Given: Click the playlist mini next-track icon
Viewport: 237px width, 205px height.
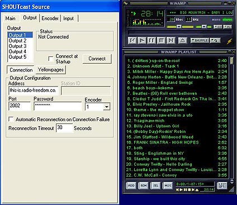Looking at the screenshot, I should pyautogui.click(x=193, y=190).
